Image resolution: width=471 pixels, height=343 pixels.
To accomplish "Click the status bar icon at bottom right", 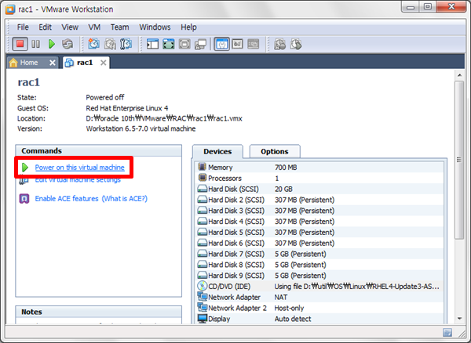I will point(447,332).
